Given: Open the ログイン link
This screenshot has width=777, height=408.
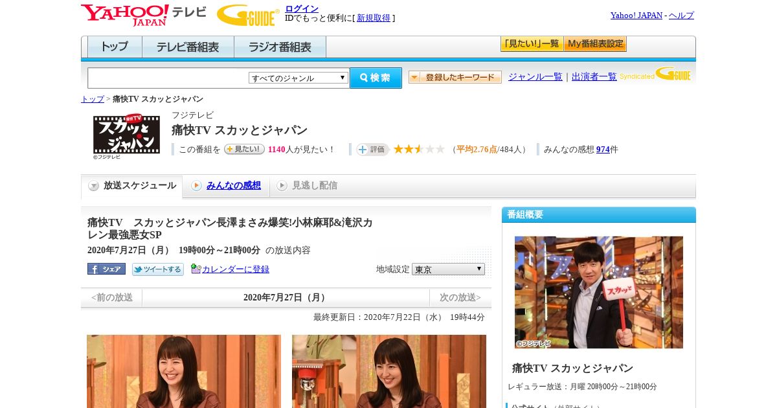Looking at the screenshot, I should pyautogui.click(x=302, y=8).
